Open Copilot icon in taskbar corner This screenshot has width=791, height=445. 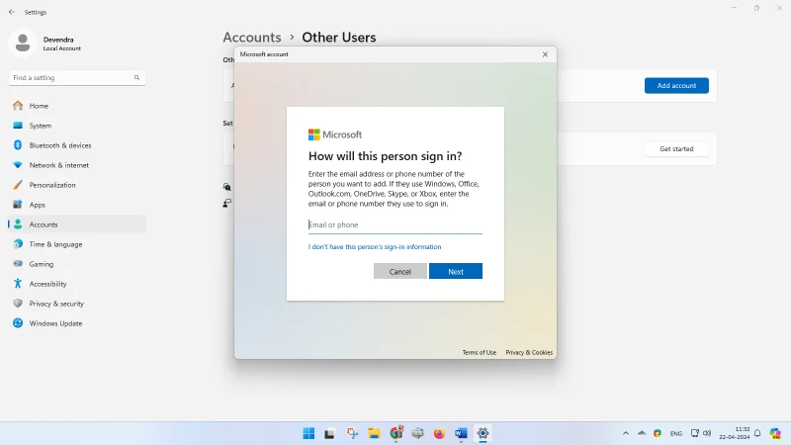point(775,433)
